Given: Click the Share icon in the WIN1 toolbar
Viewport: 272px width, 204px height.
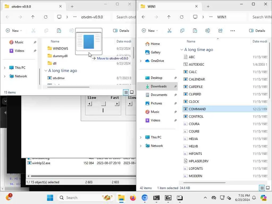Looking at the screenshot, I should [220, 31].
